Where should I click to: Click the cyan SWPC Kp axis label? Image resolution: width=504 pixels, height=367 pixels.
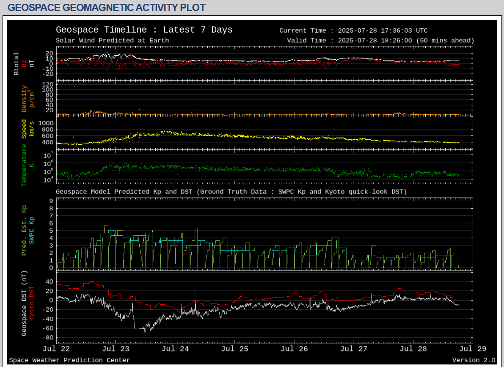pyautogui.click(x=32, y=231)
